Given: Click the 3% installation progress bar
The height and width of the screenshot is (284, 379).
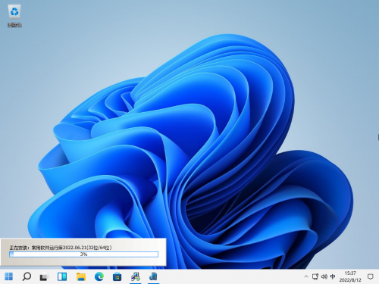Looking at the screenshot, I should 83,254.
